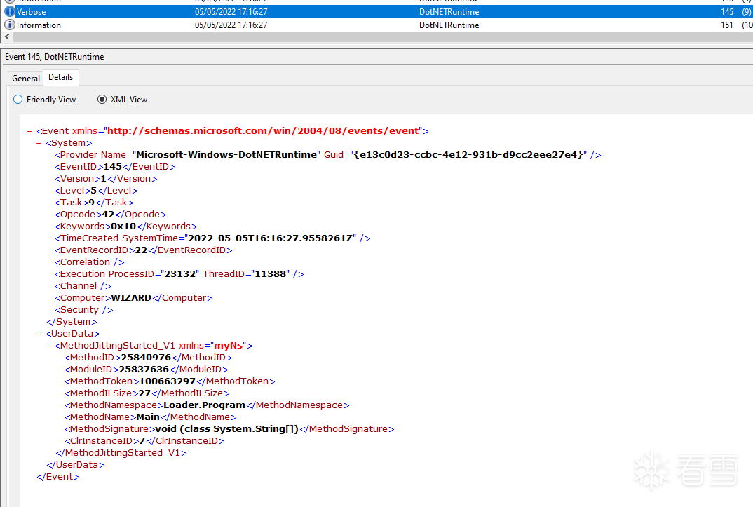Collapse the MethodJittingStarted_V1 XML node

tap(48, 346)
